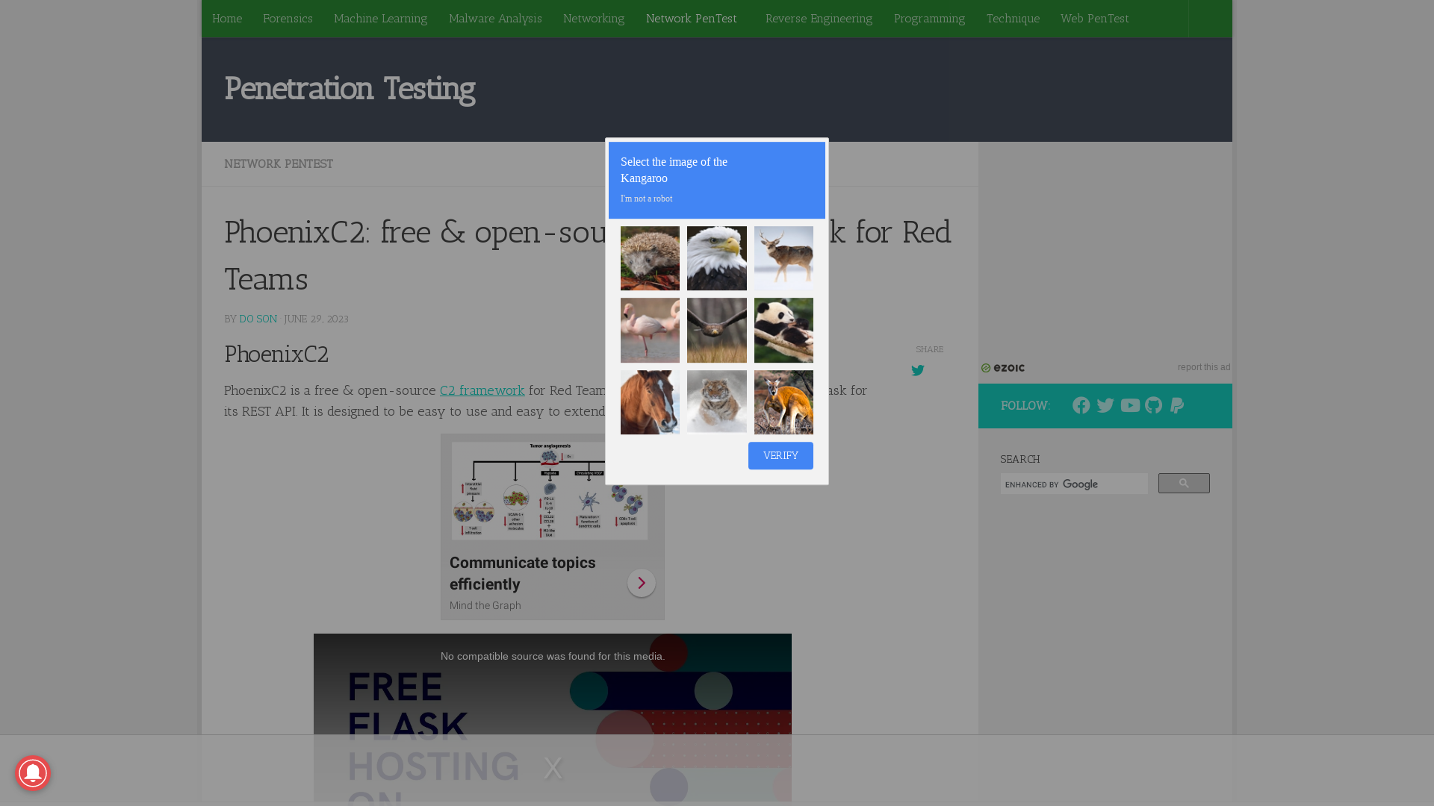The image size is (1434, 806).
Task: Open the Facebook follow icon
Action: point(1081,405)
